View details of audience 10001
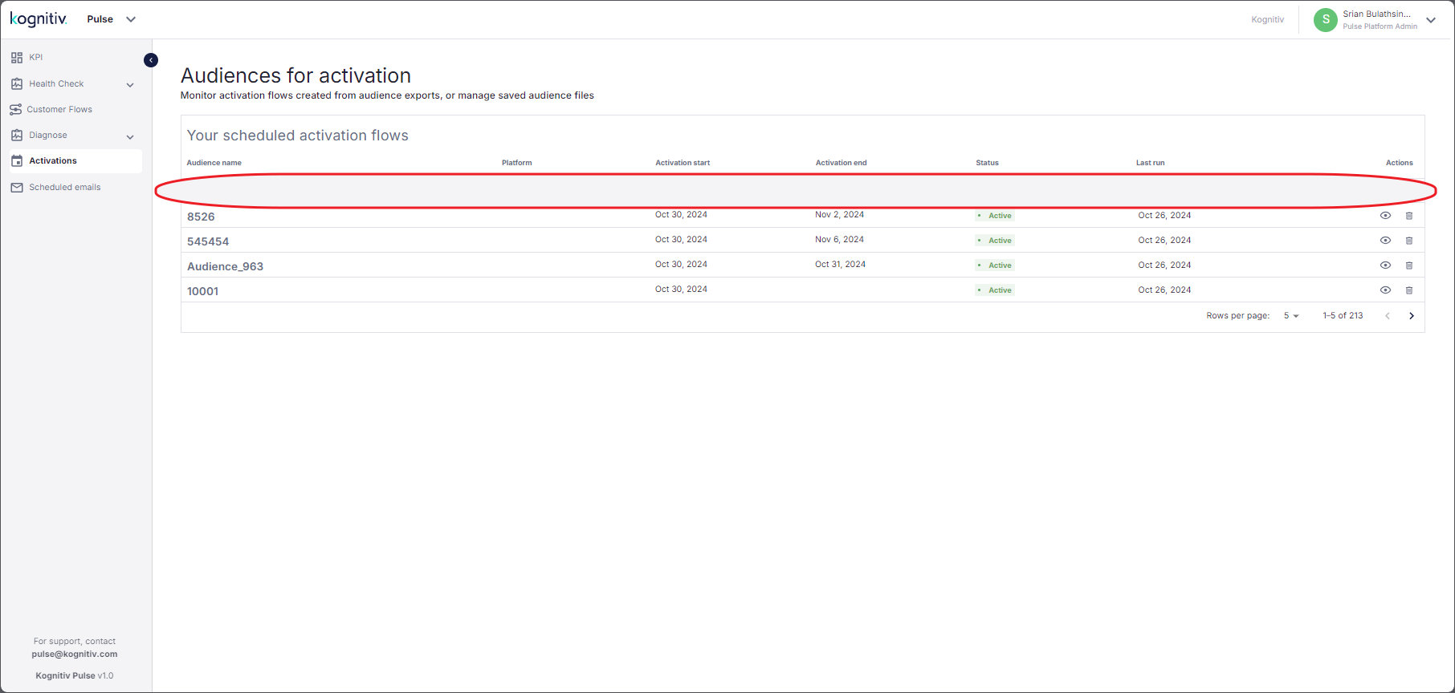 tap(1385, 290)
